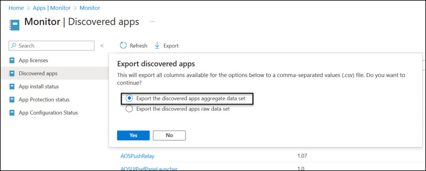Screen dimensions: 426x171
Task: Open the AOSPushRelay app link
Action: 137,156
